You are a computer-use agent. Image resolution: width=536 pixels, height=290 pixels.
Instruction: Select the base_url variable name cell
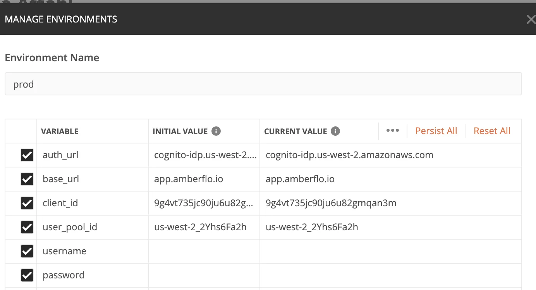[x=93, y=179]
